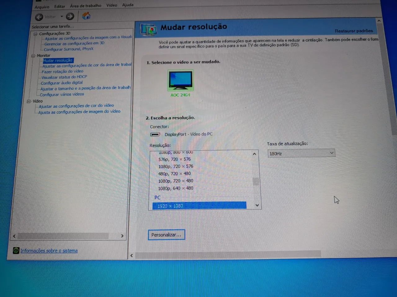Open Ajustar as configurações da imagem com visualização
This screenshot has width=397, height=297.
(88, 38)
